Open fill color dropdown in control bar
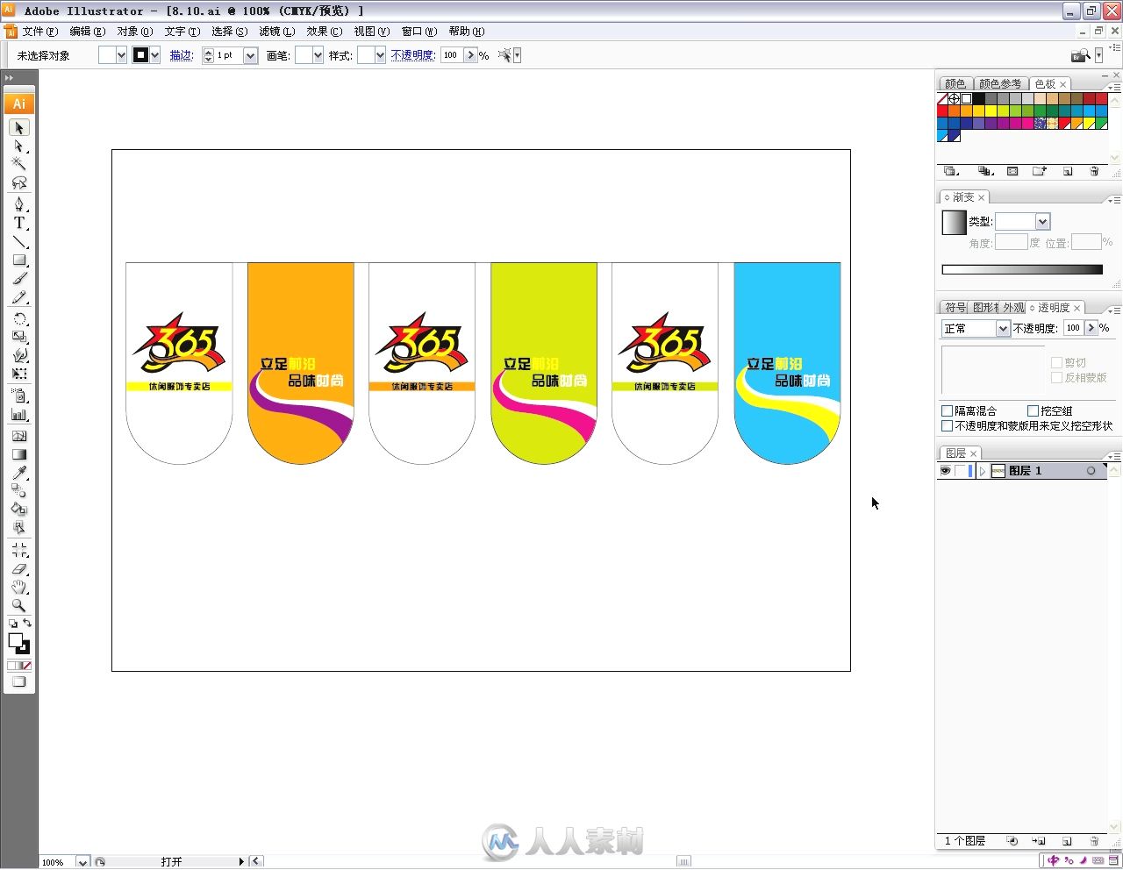 click(x=121, y=55)
